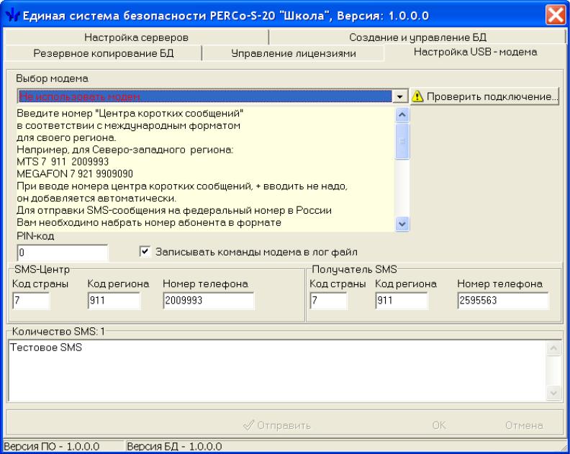570x454 pixels.
Task: Click Версия ПО - 1.0.0.0 status entry
Action: 52,446
